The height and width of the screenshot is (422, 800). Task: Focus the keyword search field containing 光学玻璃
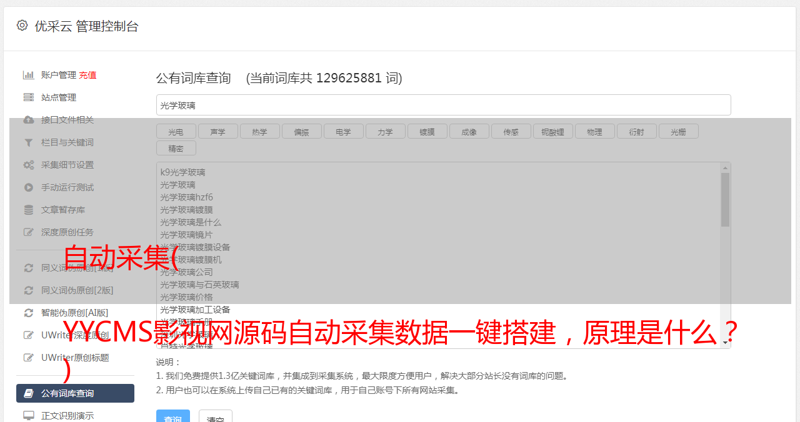pos(443,105)
